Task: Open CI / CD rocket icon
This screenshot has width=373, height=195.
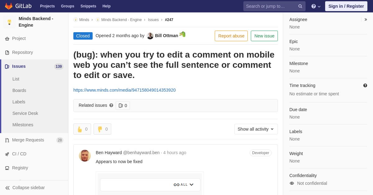Action: [7, 154]
